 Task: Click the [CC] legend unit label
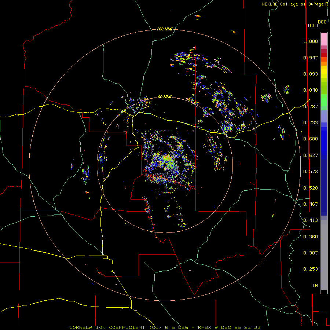(313, 25)
